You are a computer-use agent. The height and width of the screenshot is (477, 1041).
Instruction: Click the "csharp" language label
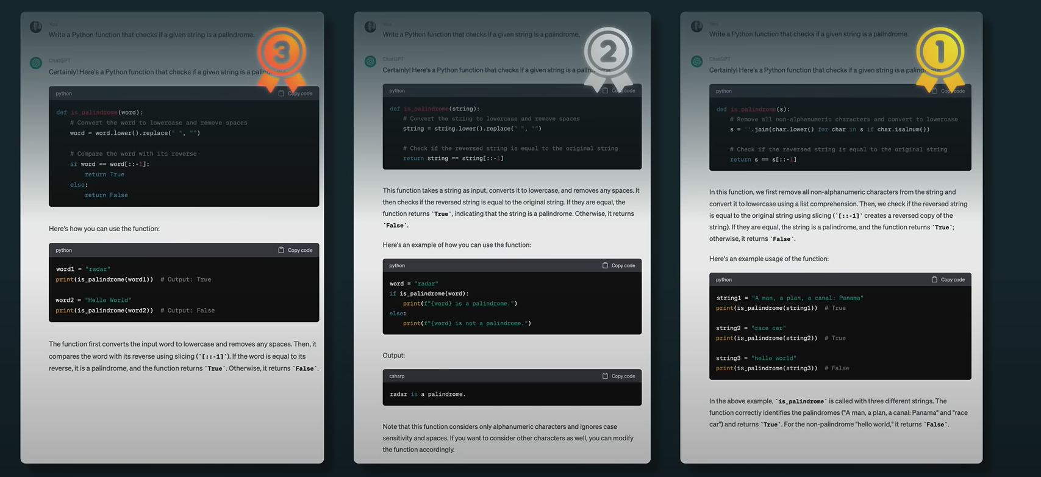pos(397,376)
